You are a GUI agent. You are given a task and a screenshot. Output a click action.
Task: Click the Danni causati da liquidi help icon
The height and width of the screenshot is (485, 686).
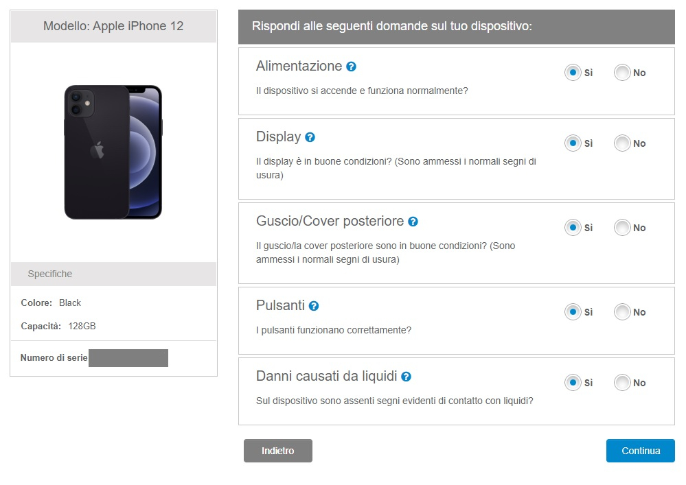[406, 377]
